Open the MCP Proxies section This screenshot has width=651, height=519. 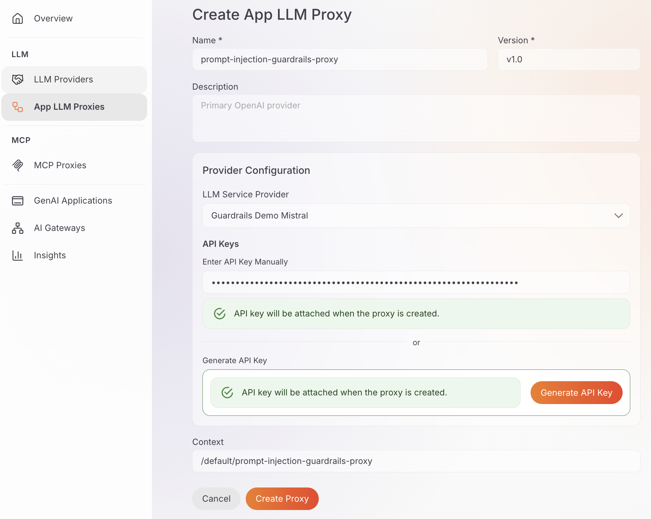(x=74, y=165)
